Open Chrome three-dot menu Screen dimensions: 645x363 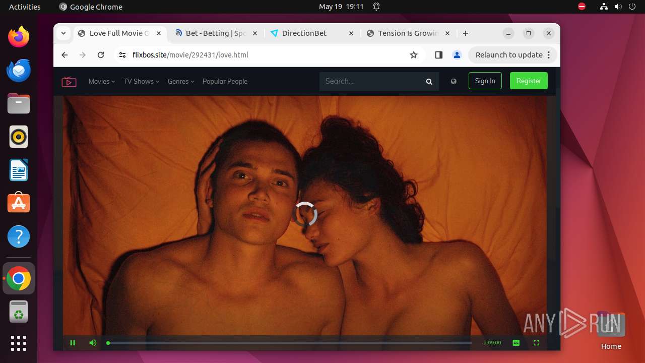click(x=549, y=55)
